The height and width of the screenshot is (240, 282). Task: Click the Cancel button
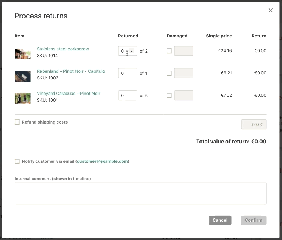[220, 220]
